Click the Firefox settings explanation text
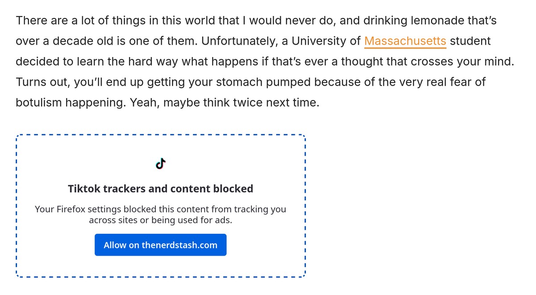Viewport: 536px width, 295px height. pyautogui.click(x=160, y=214)
